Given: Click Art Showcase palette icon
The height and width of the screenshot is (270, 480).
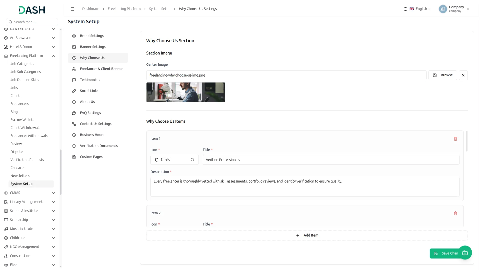Looking at the screenshot, I should pos(6,38).
